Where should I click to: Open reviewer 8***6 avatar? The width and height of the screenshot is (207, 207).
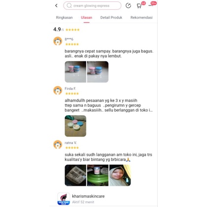tap(58, 41)
